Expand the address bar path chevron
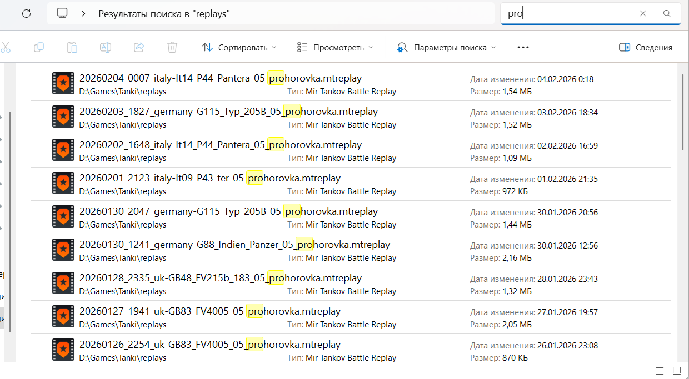This screenshot has height=379, width=689. (x=83, y=13)
